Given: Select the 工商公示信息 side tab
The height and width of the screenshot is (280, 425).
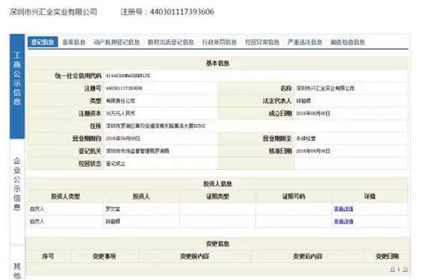Looking at the screenshot, I should [17, 86].
